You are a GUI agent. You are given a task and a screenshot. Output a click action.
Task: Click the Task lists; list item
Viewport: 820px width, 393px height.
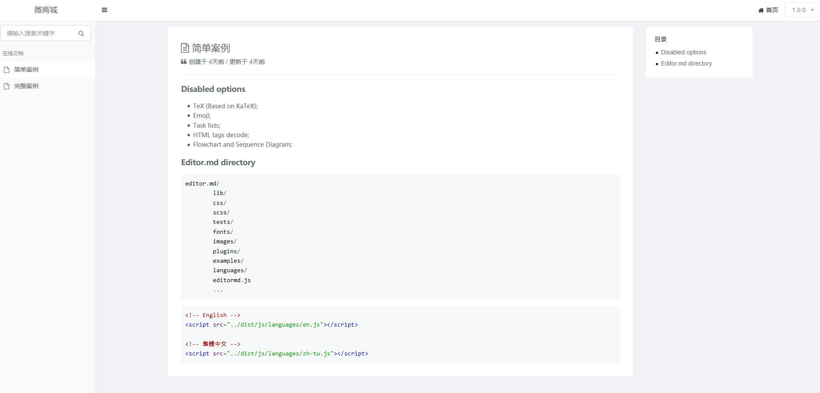pos(206,126)
